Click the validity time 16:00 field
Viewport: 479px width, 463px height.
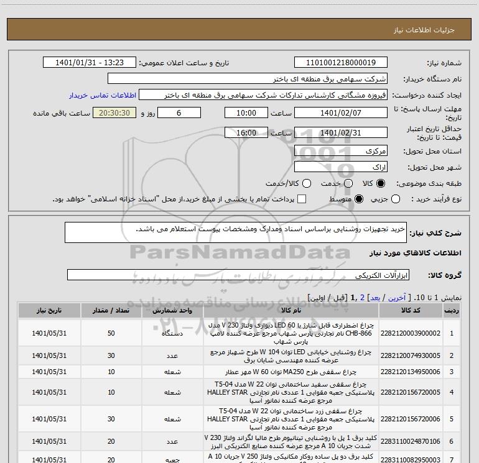(x=246, y=132)
